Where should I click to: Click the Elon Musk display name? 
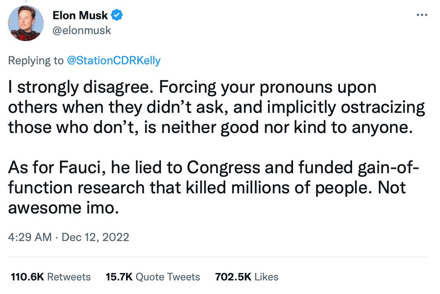[x=80, y=16]
